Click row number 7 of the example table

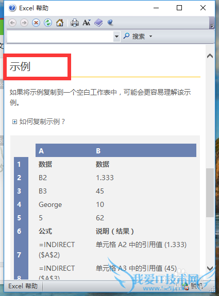[19, 255]
